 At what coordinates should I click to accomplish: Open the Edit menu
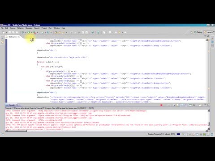7,28
